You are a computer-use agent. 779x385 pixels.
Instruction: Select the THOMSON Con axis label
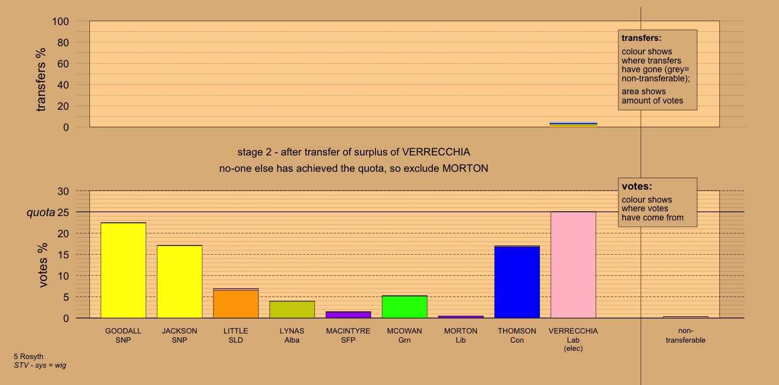click(517, 335)
